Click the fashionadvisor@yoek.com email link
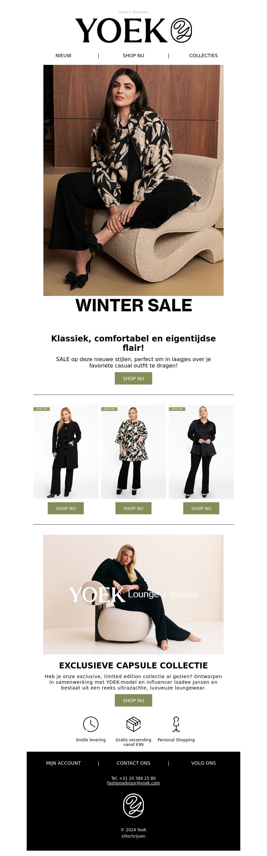 click(x=133, y=783)
